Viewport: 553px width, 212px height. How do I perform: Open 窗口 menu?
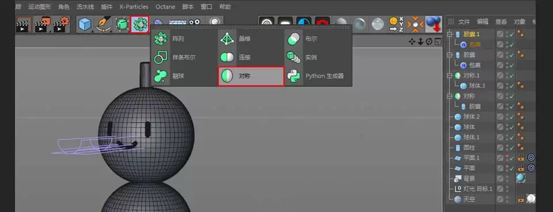coord(206,7)
